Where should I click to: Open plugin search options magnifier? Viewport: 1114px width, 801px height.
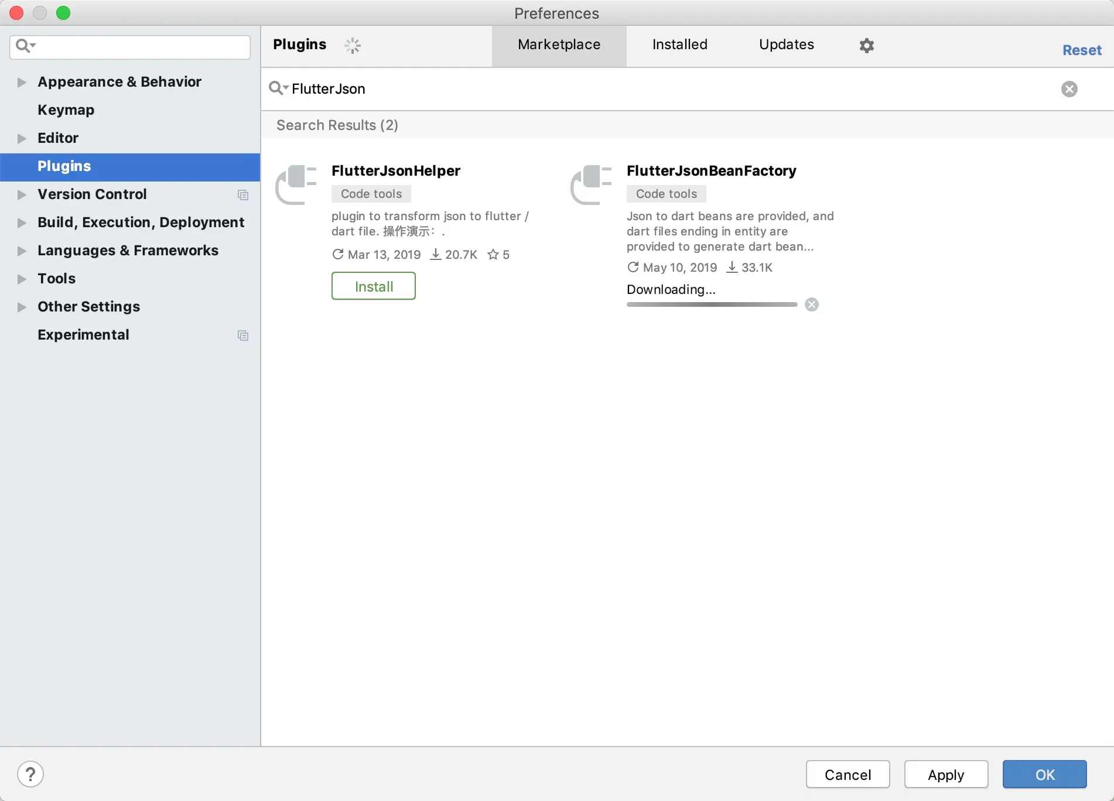(x=278, y=88)
